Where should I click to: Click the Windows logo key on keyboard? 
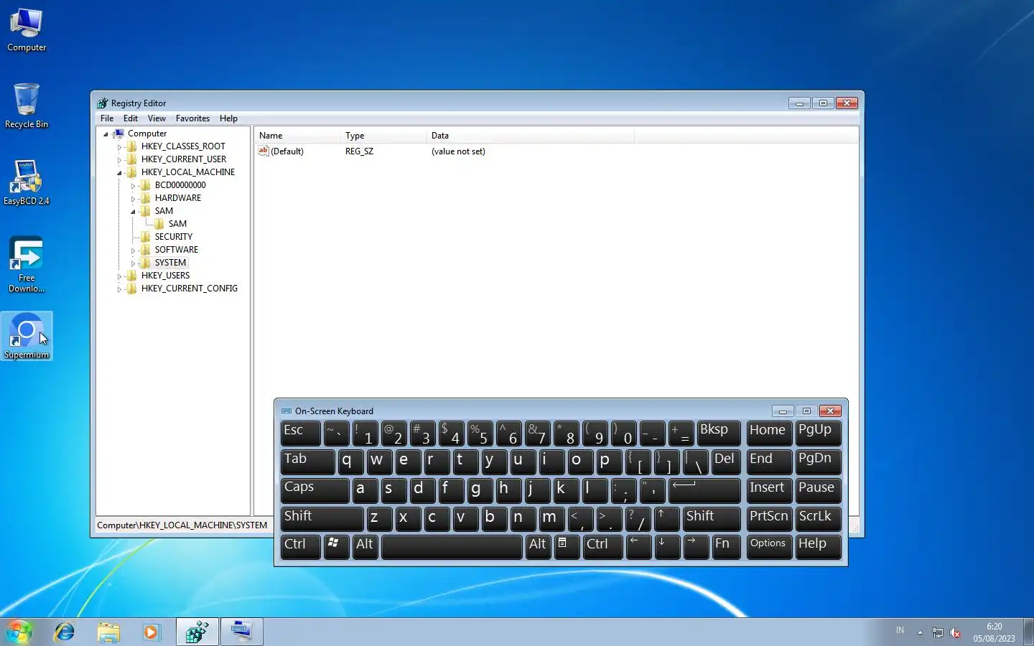[337, 547]
